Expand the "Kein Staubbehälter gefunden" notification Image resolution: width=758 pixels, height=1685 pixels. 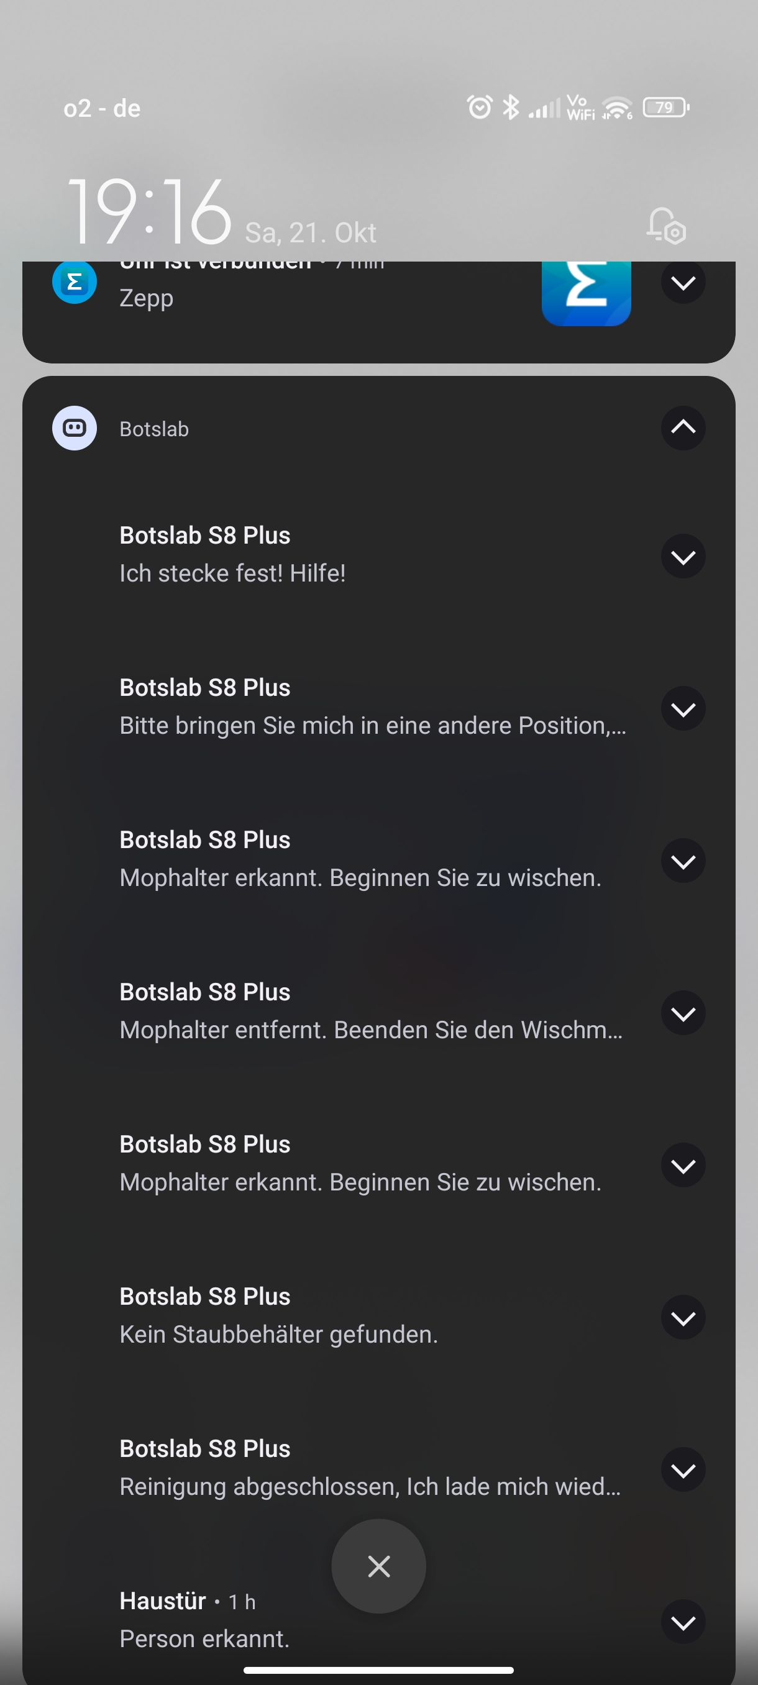[x=683, y=1317]
